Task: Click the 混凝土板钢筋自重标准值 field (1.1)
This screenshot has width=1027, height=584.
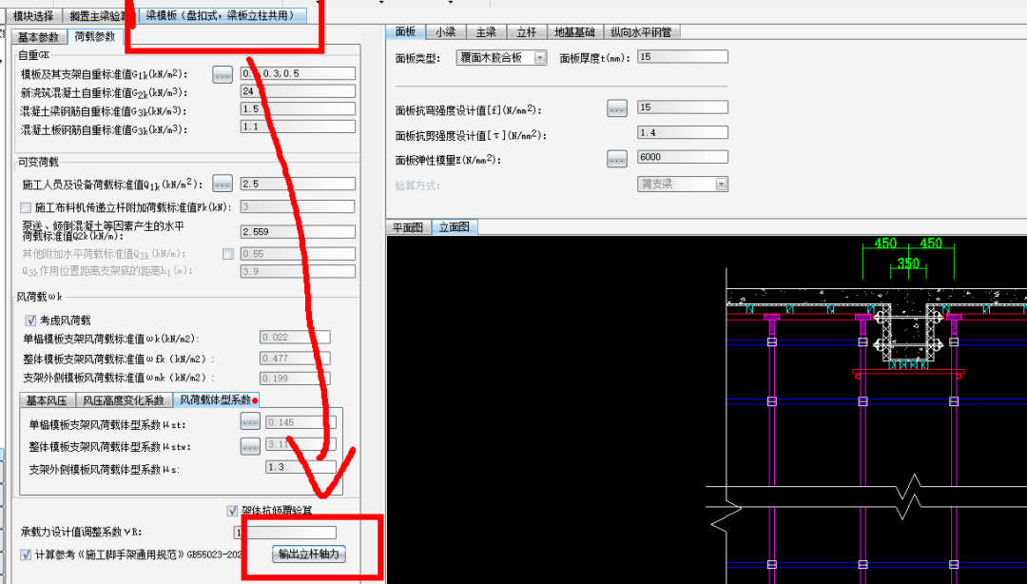Action: point(298,127)
